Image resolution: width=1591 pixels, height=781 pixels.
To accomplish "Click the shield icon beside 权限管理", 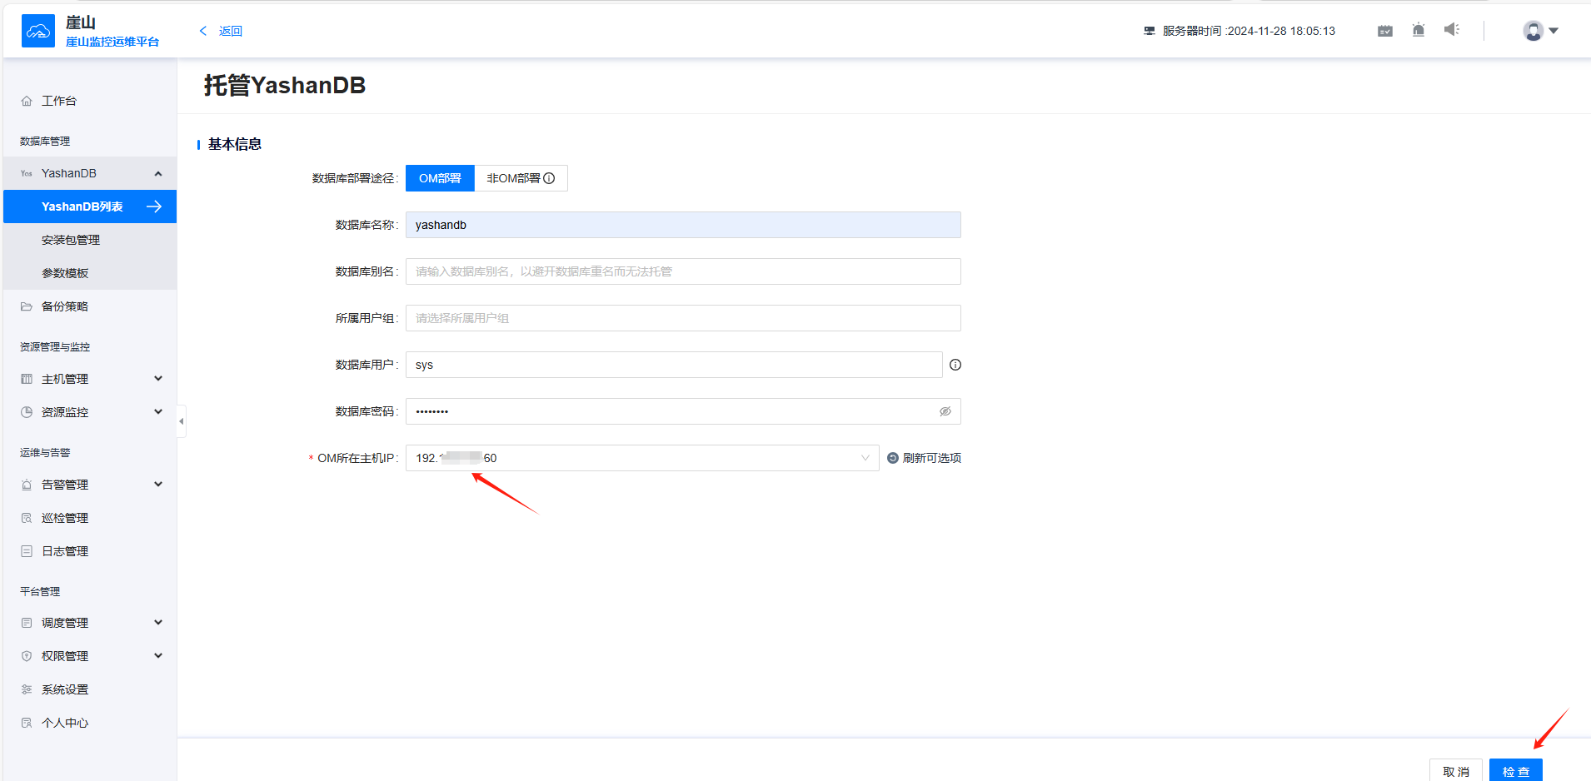I will (x=27, y=656).
